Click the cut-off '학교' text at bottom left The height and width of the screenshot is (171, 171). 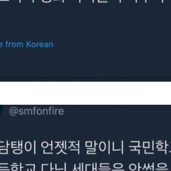click(x=18, y=167)
